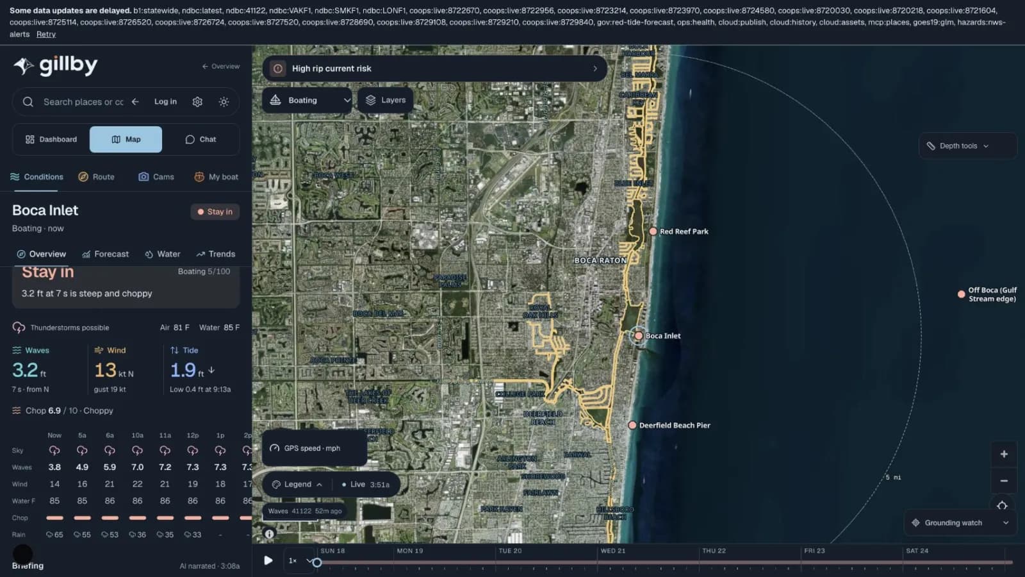Expand the Legend panel
Image resolution: width=1025 pixels, height=577 pixels.
pyautogui.click(x=297, y=485)
